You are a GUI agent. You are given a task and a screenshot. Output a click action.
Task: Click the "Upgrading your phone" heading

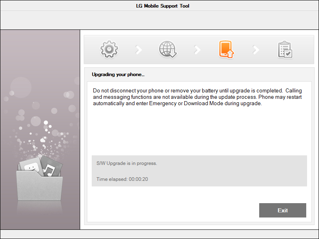(x=118, y=74)
